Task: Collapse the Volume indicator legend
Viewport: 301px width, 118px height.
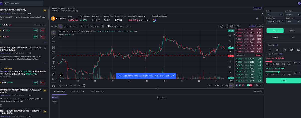Action: [61, 38]
